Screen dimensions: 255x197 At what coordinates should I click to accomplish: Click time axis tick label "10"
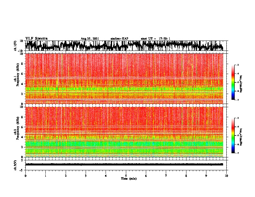pos(226,176)
